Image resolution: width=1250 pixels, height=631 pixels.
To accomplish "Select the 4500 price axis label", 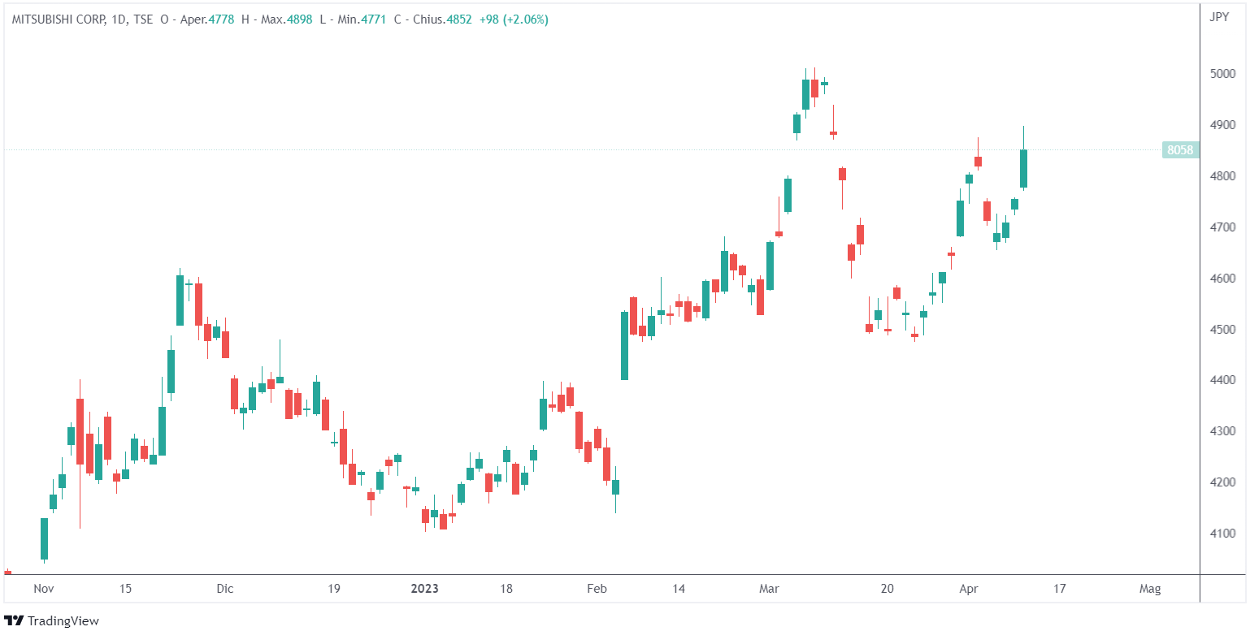I will tap(1222, 330).
